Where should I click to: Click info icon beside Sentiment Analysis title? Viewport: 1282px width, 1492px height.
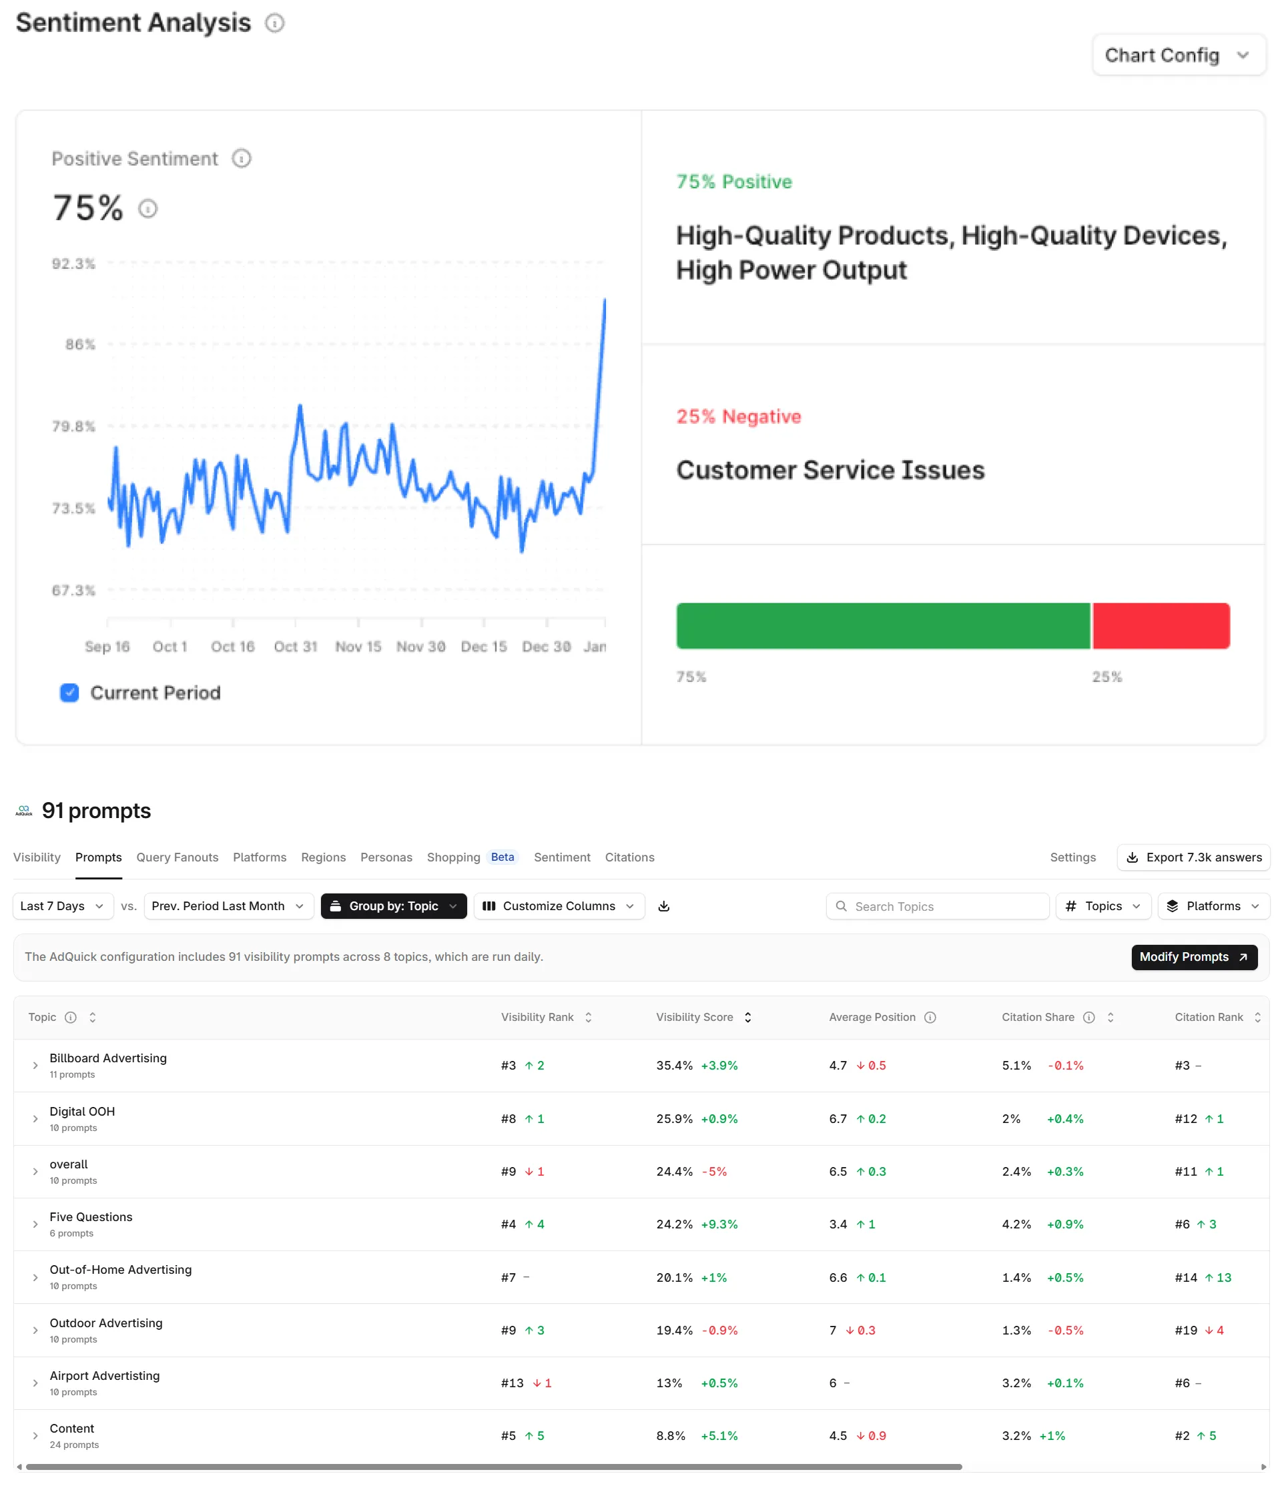(x=274, y=23)
